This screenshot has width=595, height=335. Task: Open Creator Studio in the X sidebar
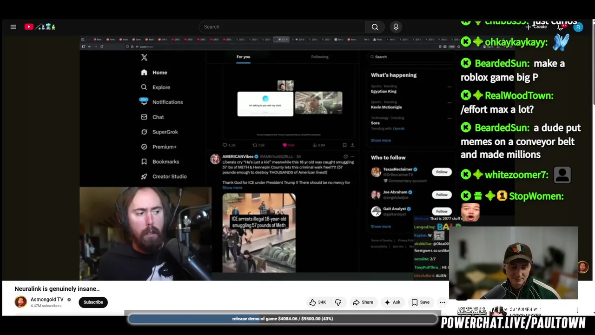click(163, 177)
